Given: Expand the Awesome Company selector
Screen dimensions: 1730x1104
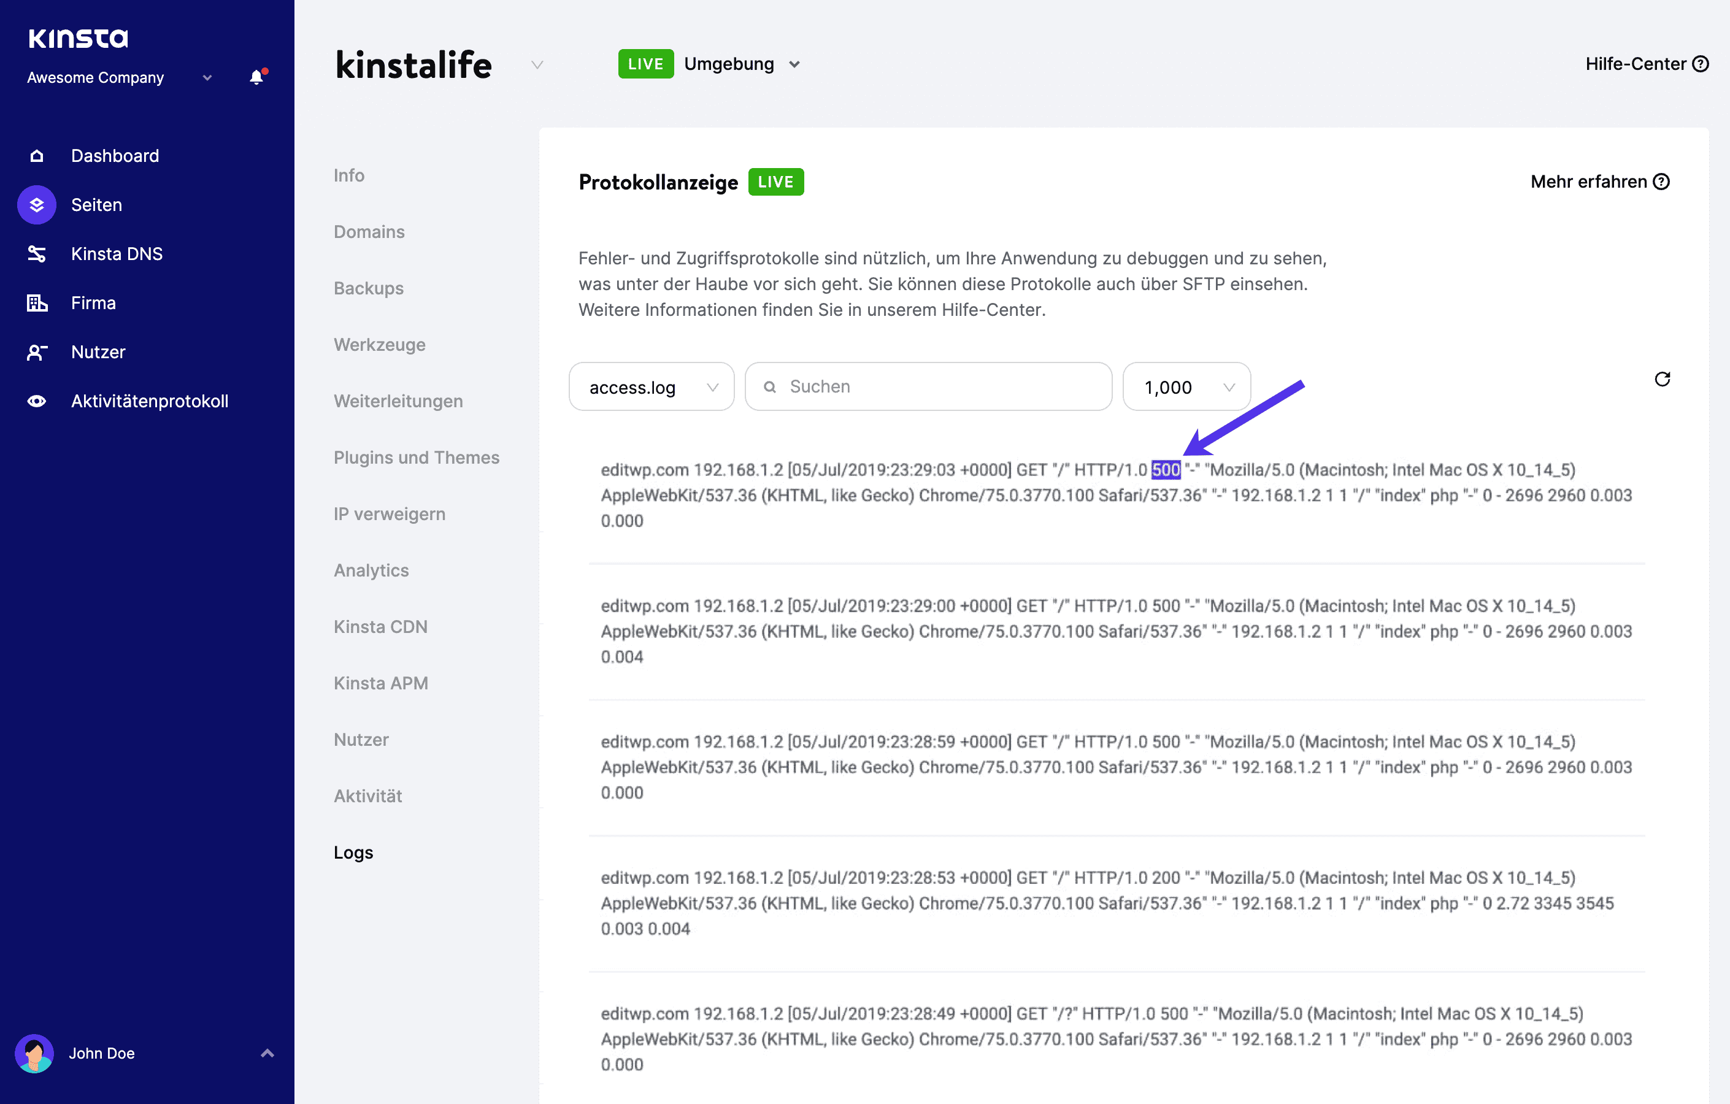Looking at the screenshot, I should click(207, 77).
